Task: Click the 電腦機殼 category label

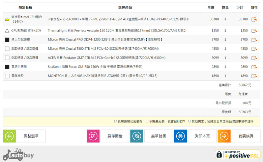Action: coord(18,76)
